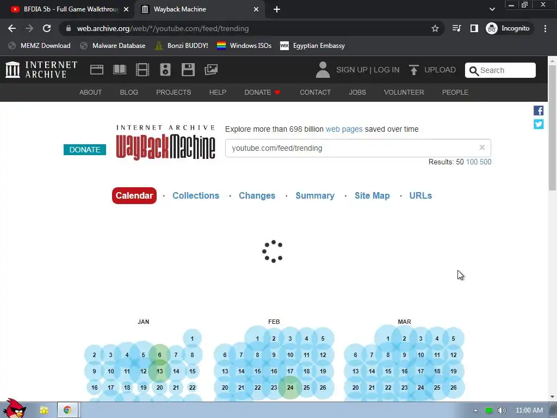Click the Upload arrow icon
The height and width of the screenshot is (418, 557).
click(x=413, y=70)
